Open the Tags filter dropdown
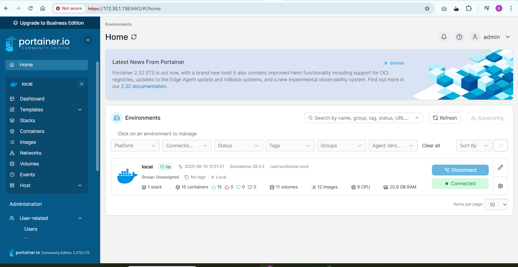Screen dimensions: 518x267 tap(290, 146)
